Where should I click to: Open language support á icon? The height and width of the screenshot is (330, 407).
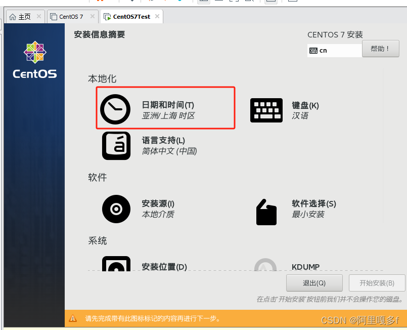click(x=116, y=145)
